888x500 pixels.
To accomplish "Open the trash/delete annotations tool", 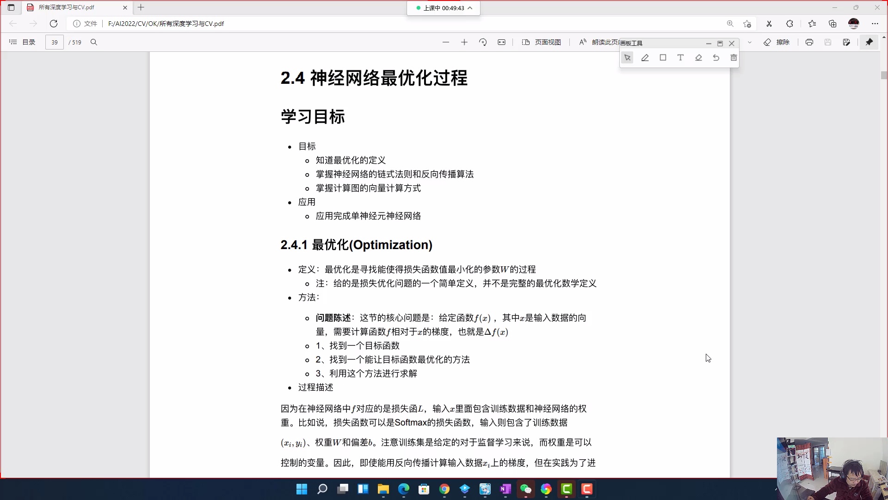I will pyautogui.click(x=733, y=57).
